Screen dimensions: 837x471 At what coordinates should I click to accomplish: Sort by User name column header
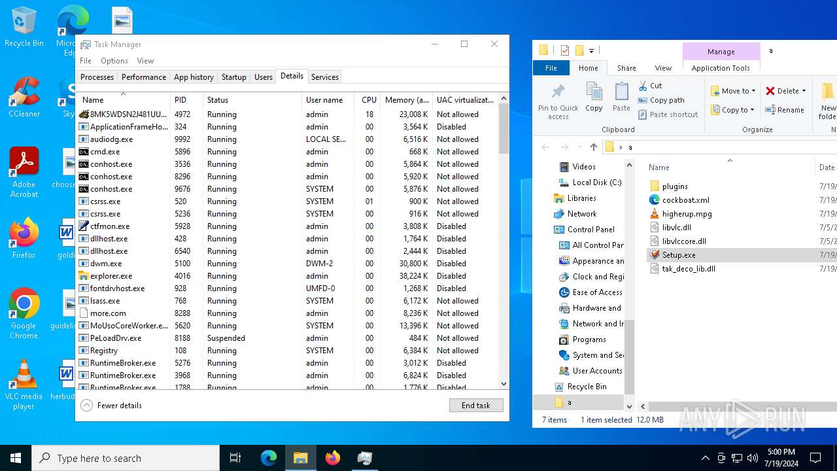click(328, 100)
